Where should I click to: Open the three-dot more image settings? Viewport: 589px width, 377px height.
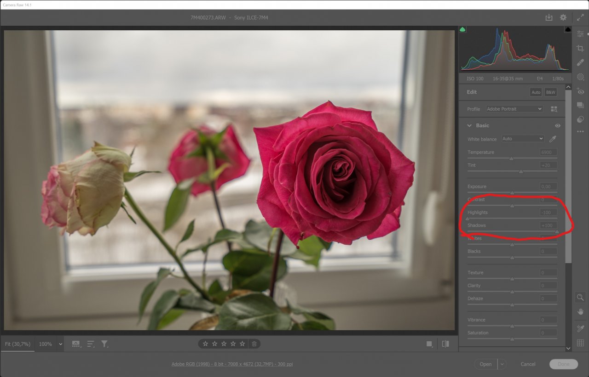580,132
